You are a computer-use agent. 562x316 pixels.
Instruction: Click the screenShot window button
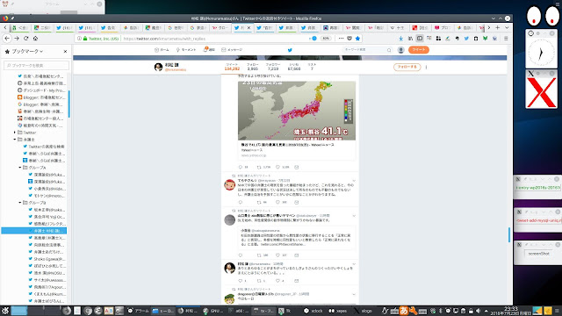[x=538, y=254]
